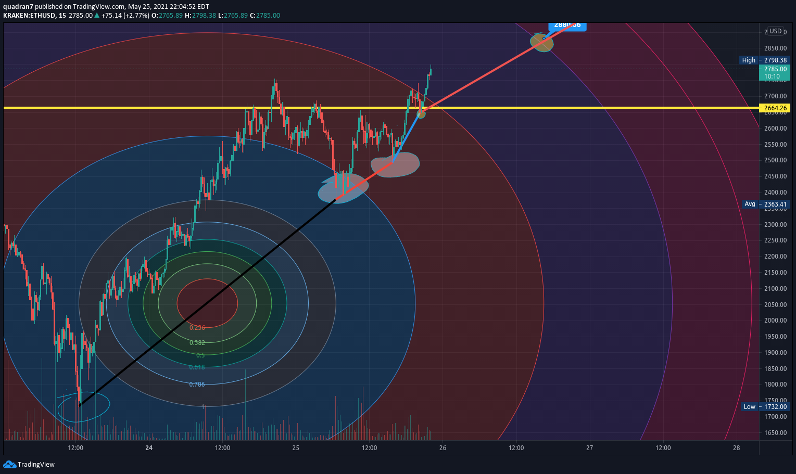The image size is (796, 474).
Task: Click the 1650.00 price axis label
Action: (775, 433)
